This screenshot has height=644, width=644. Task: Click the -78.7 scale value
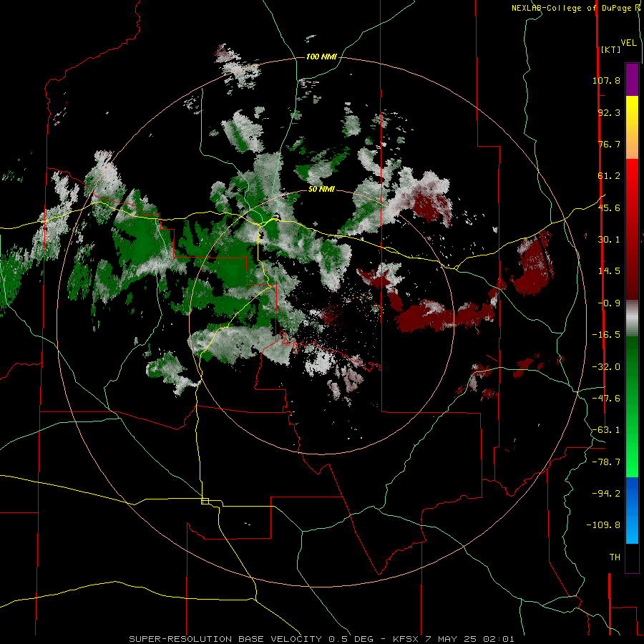[606, 462]
